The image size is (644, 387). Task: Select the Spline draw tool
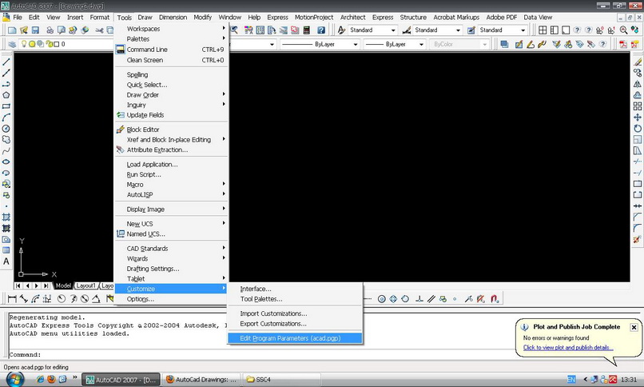6,151
